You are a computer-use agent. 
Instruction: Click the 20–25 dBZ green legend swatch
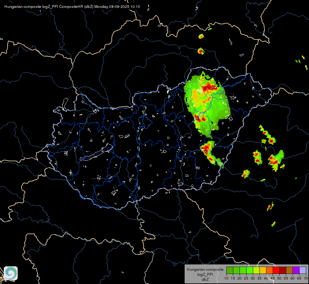(x=243, y=270)
